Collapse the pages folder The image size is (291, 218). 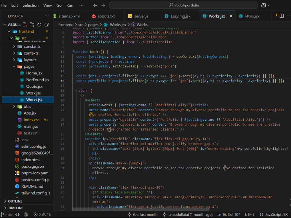pyautogui.click(x=14, y=66)
